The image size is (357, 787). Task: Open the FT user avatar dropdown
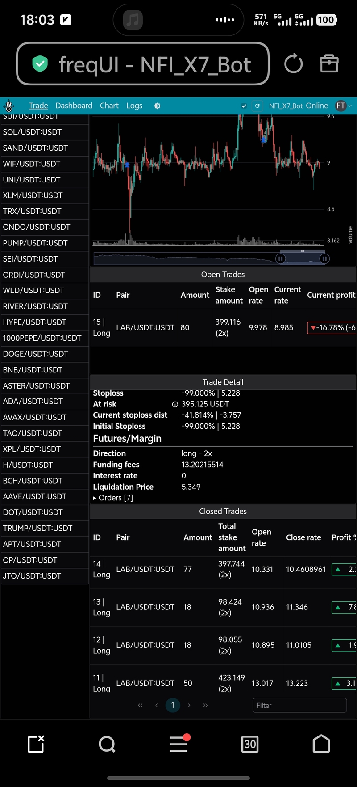(344, 106)
